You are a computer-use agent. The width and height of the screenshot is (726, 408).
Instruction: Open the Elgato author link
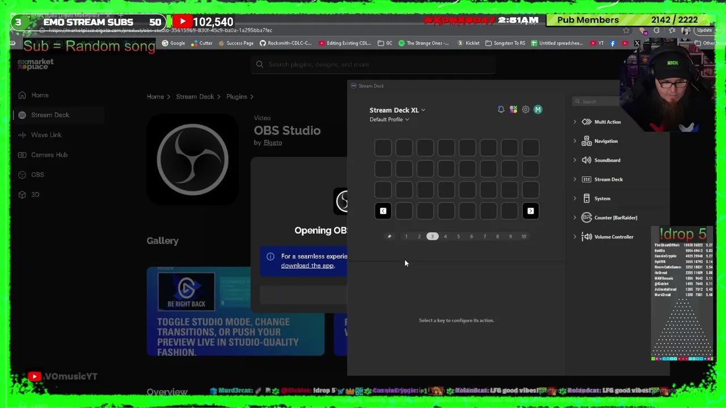(272, 143)
